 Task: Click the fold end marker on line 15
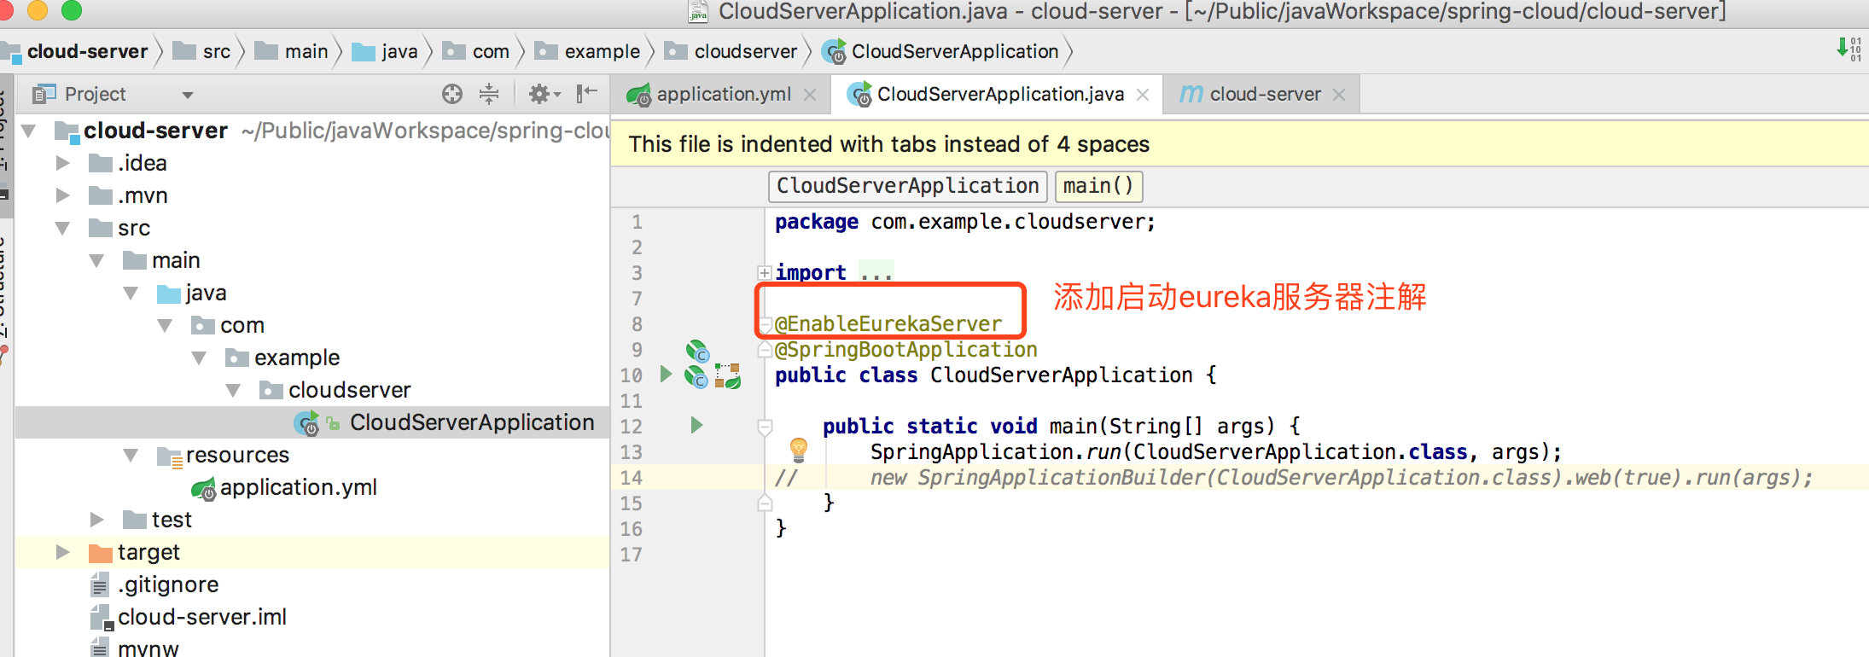(766, 503)
